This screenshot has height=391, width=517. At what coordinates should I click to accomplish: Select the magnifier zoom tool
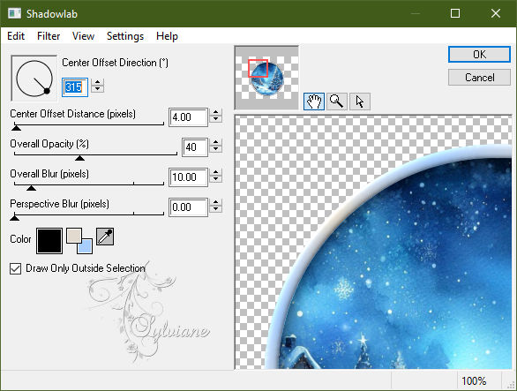tap(337, 102)
